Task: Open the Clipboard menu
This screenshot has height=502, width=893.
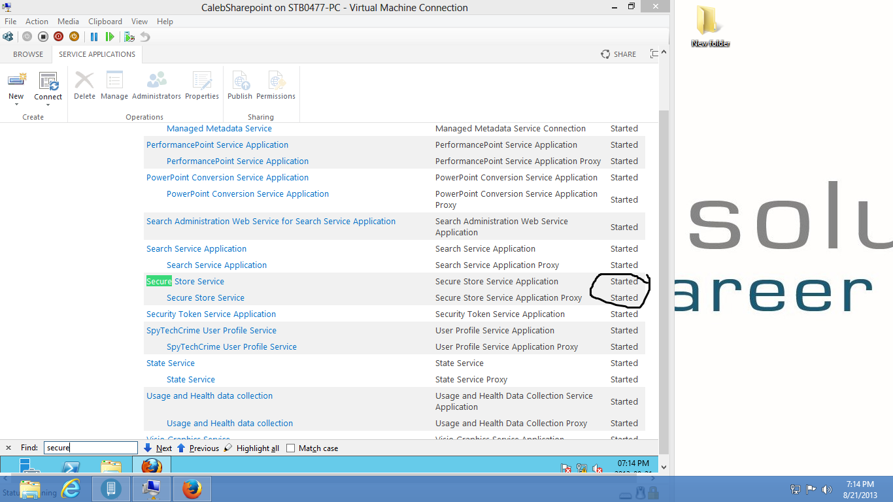Action: click(105, 22)
